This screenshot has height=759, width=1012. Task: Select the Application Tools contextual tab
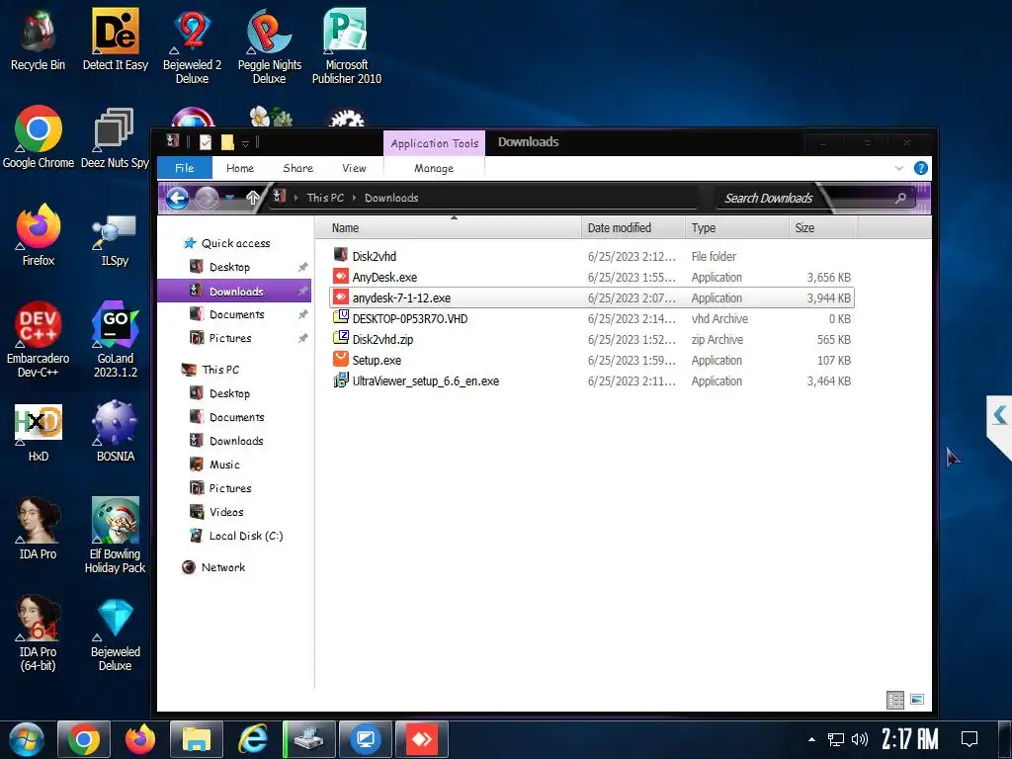point(435,143)
